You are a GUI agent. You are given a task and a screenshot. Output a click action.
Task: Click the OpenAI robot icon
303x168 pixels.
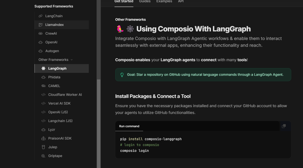[x=41, y=42]
